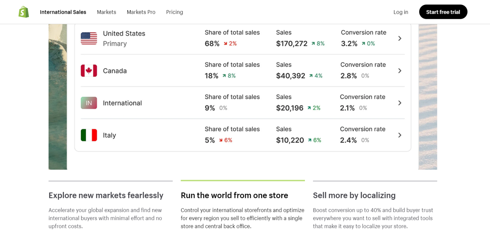Click the red decline arrow beside Italy's 5%

pos(221,140)
